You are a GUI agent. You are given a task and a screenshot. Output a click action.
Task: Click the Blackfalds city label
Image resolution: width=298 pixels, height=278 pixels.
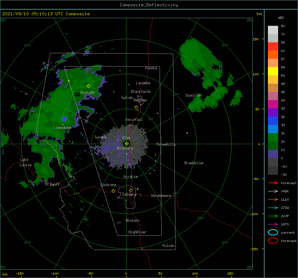141,92
